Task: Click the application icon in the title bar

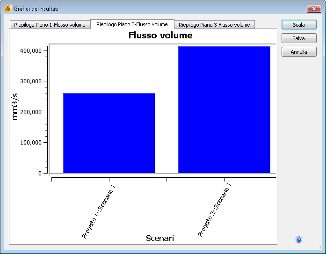Action: click(8, 8)
